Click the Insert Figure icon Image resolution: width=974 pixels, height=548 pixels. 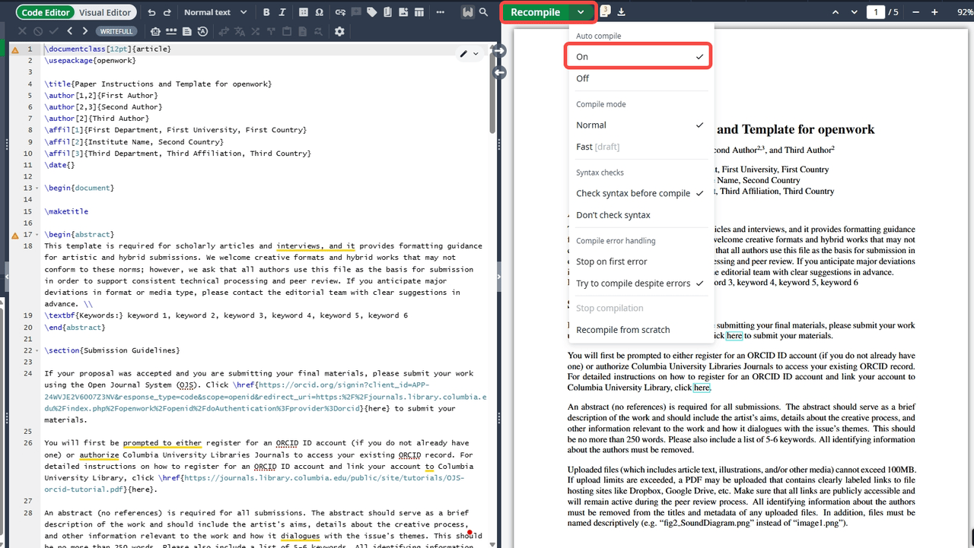(x=403, y=12)
